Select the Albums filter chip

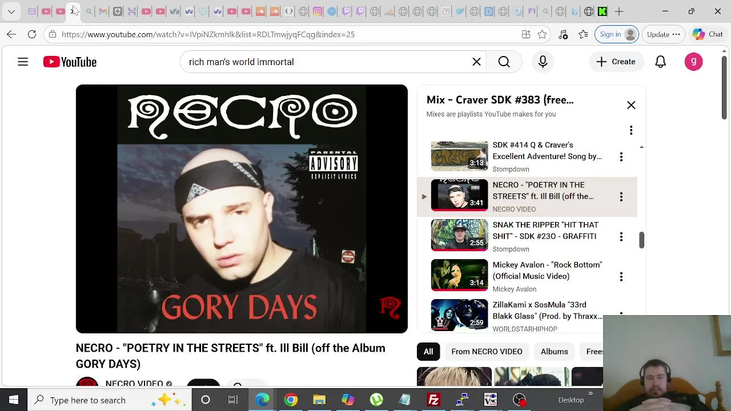(554, 352)
